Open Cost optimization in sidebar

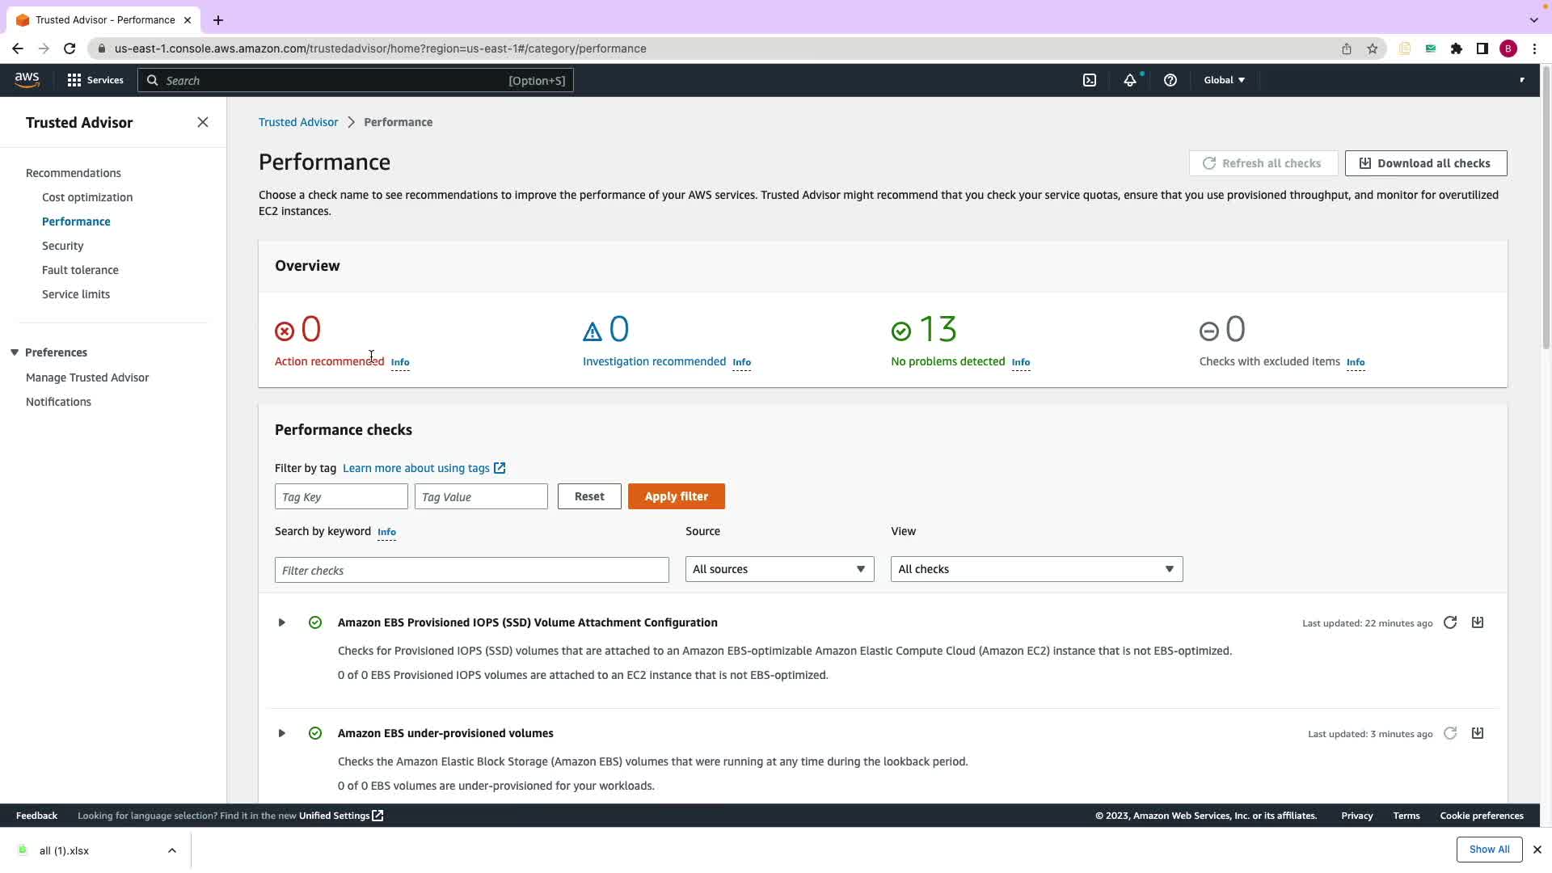click(x=87, y=197)
